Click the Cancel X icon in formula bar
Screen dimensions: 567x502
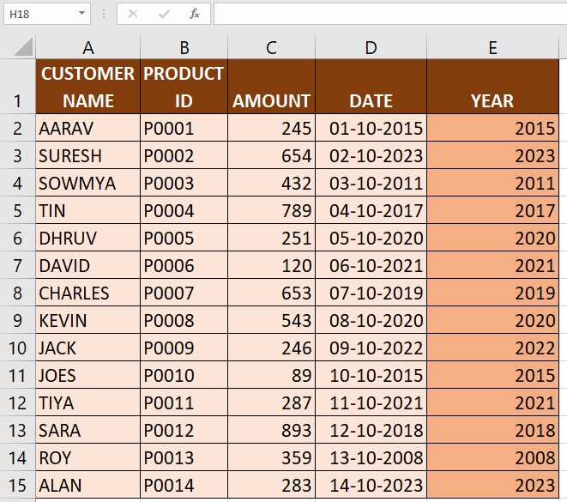(133, 14)
